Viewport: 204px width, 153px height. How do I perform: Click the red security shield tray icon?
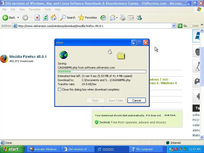pos(176,149)
